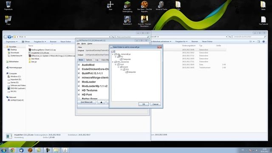Launch Deus Ex Human Revolution shortcut
The image size is (272, 153).
[144, 21]
